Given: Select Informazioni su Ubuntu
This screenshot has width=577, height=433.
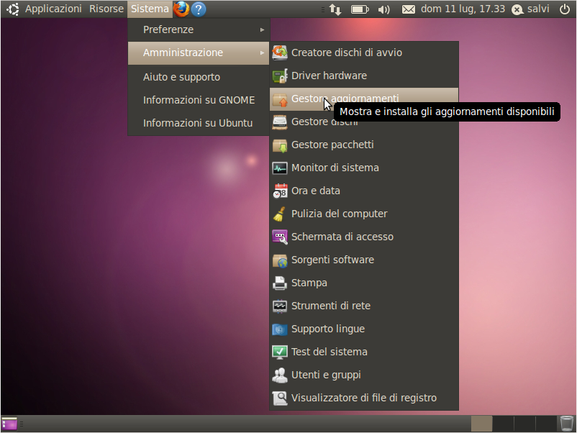Looking at the screenshot, I should [199, 123].
